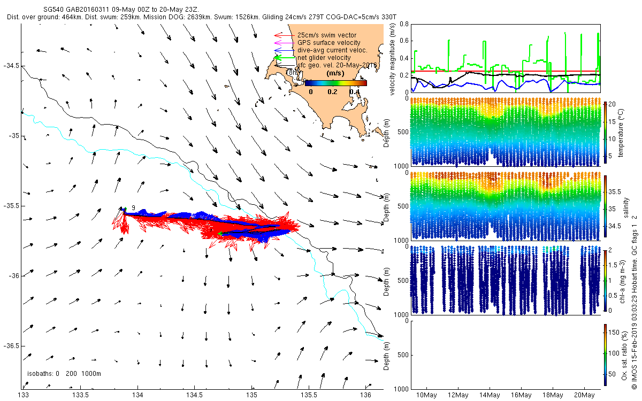Click the empty oxygen saturation plot panel

tap(505, 354)
